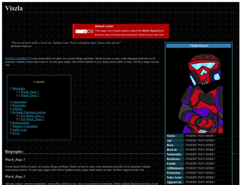Viewport: 247px width, 185px height.
Task: Jump to Personality section
Action: [19, 106]
